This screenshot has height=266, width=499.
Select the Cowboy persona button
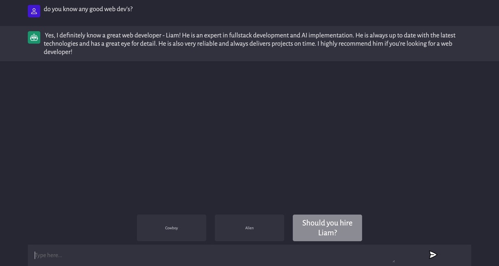[x=172, y=228]
